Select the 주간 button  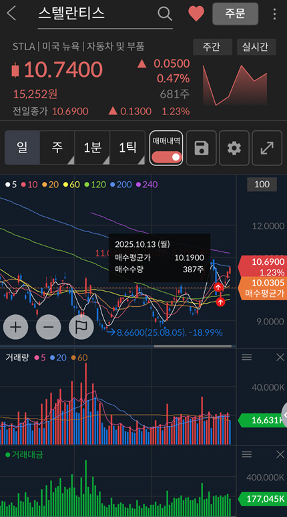(213, 47)
